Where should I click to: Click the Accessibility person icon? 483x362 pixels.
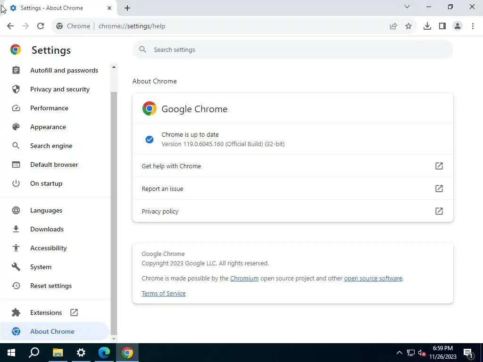[16, 248]
